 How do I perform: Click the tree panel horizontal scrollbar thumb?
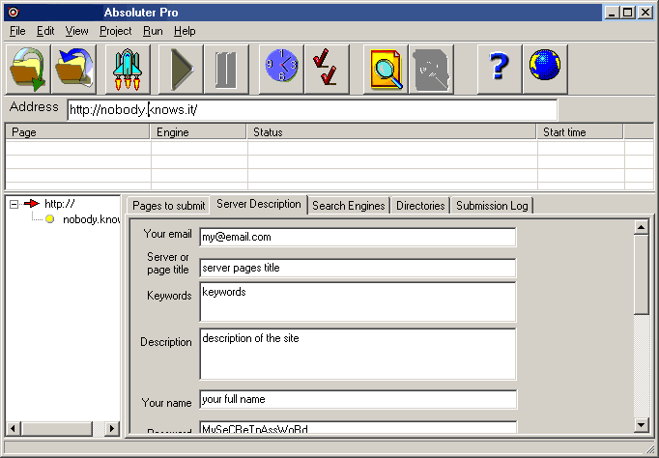tap(56, 429)
